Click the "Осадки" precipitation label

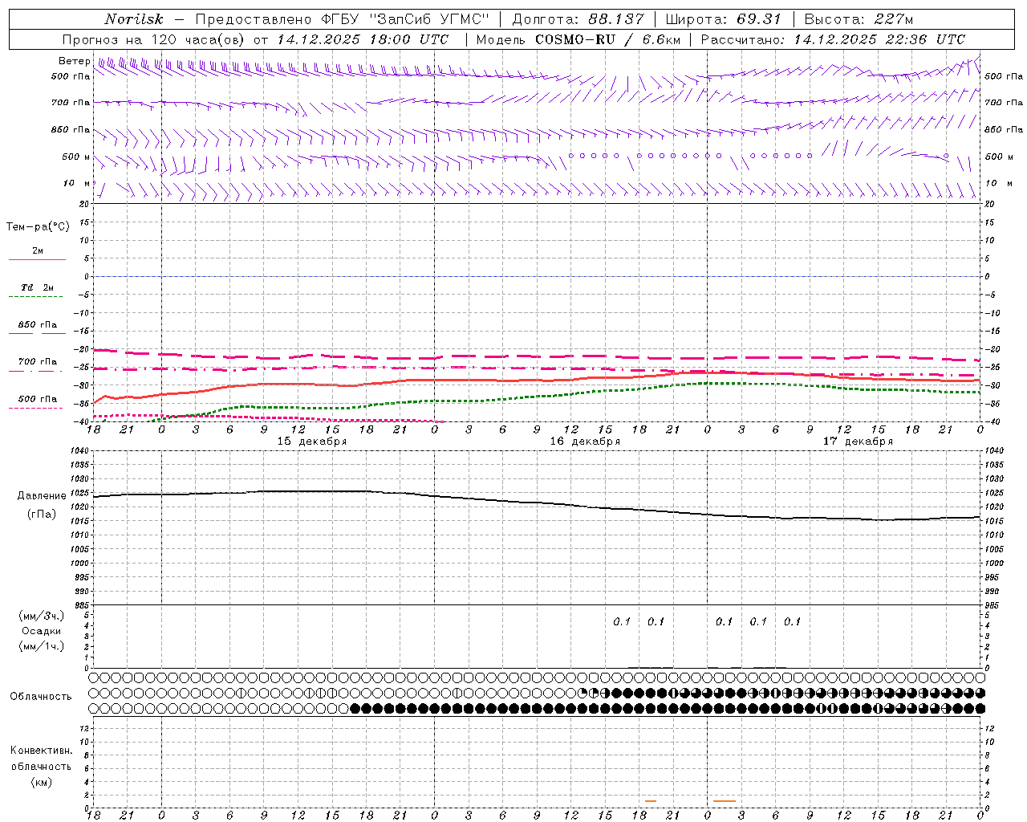[x=42, y=631]
